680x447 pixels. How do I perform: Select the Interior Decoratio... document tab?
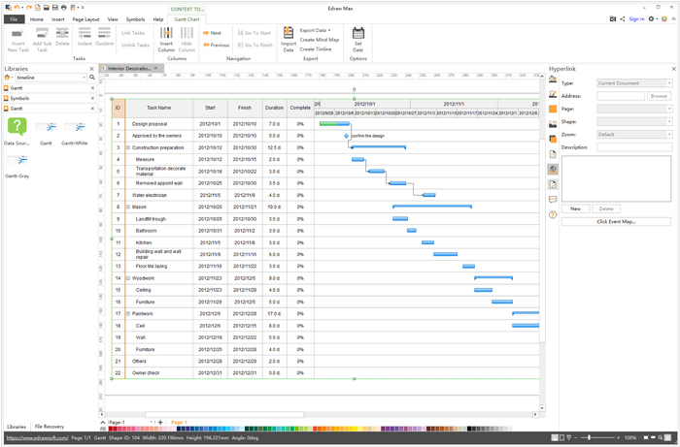point(129,69)
